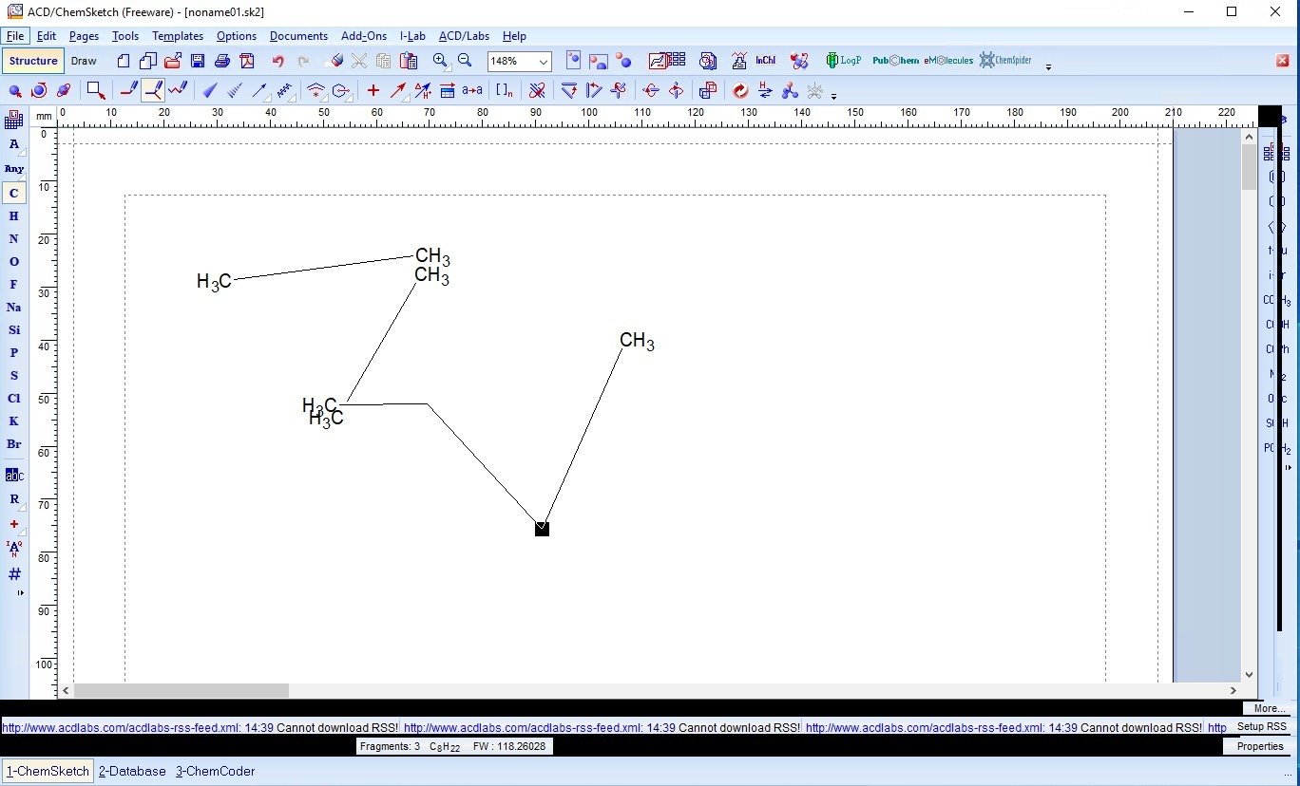Select the Up Stereo Bonds wedge tool
Viewport: 1300px width, 786px height.
(210, 91)
